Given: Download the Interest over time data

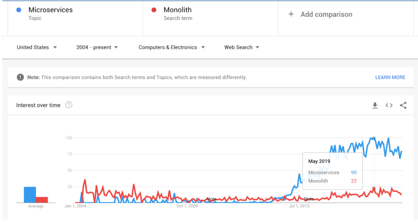Looking at the screenshot, I should [375, 105].
